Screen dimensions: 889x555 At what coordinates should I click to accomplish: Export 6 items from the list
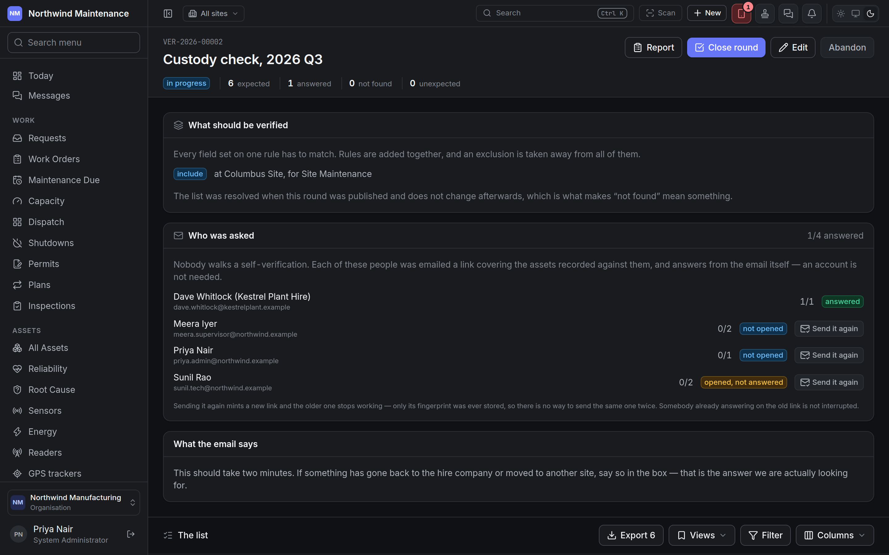point(631,535)
